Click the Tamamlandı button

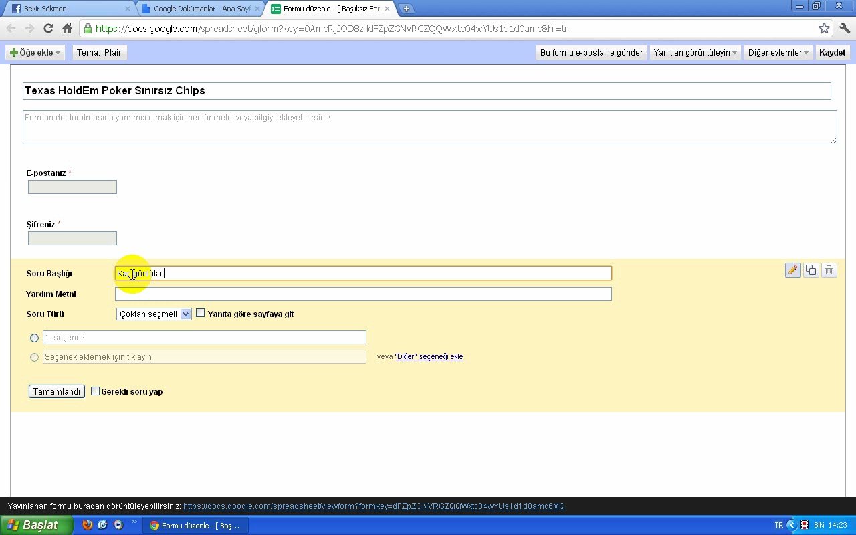(57, 391)
